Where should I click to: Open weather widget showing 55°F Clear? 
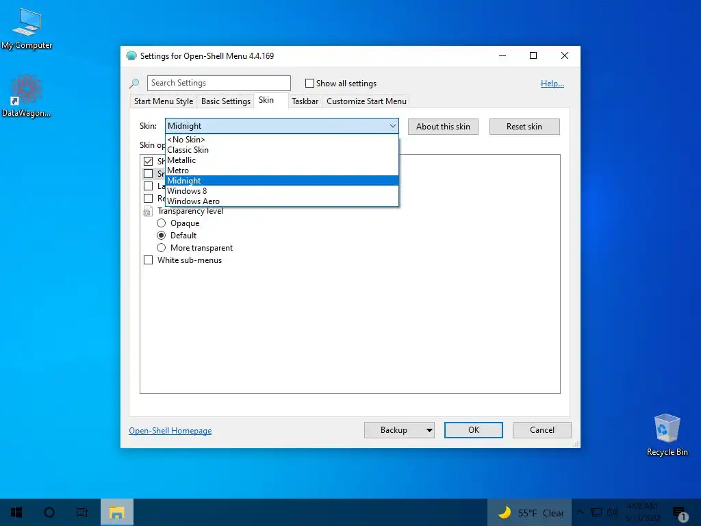[x=530, y=512]
